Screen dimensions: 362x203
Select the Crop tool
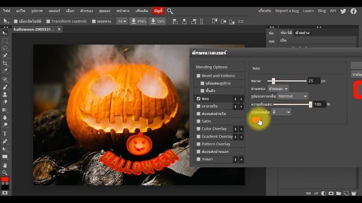(x=5, y=63)
